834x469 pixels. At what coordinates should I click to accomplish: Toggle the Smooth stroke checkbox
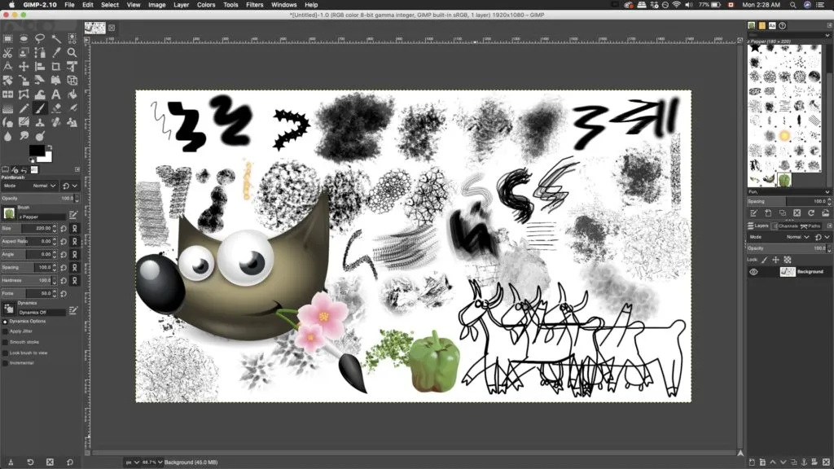coord(5,342)
